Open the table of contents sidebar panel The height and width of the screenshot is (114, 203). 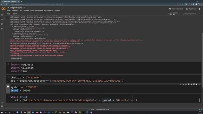pyautogui.click(x=2, y=15)
